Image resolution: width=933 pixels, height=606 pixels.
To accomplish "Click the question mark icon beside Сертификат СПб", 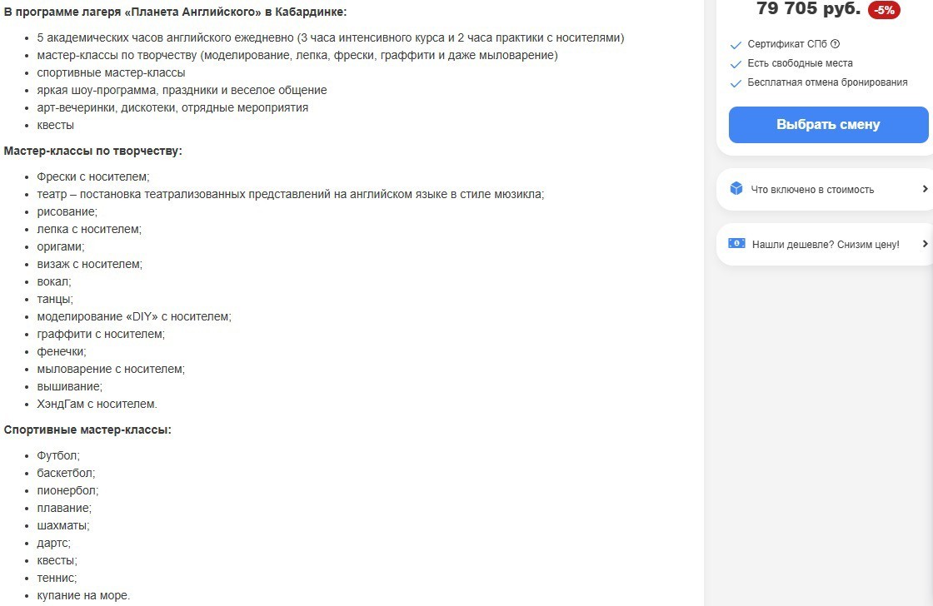I will coord(835,44).
